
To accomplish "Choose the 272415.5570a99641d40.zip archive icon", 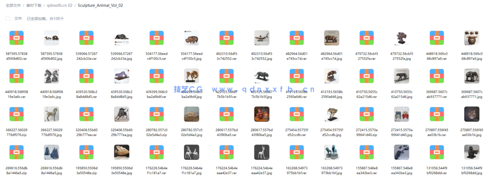I will (367, 114).
